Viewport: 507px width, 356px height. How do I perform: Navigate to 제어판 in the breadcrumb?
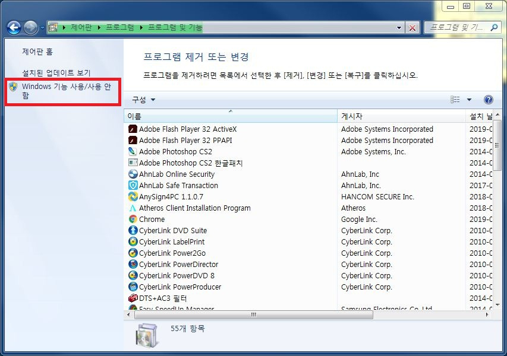click(80, 27)
